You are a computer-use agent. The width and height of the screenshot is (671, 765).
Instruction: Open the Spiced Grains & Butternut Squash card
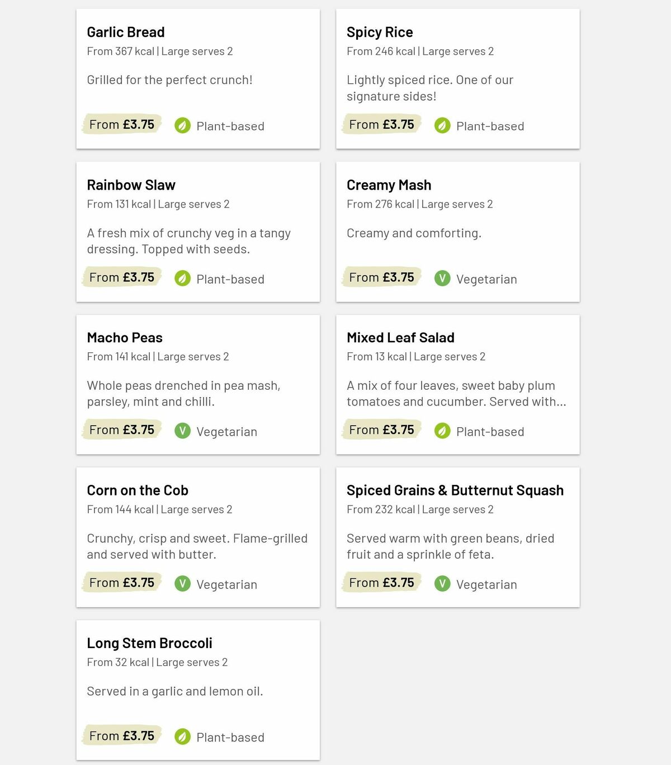tap(457, 537)
